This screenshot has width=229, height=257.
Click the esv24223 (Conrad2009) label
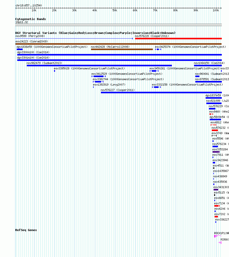(x=32, y=41)
